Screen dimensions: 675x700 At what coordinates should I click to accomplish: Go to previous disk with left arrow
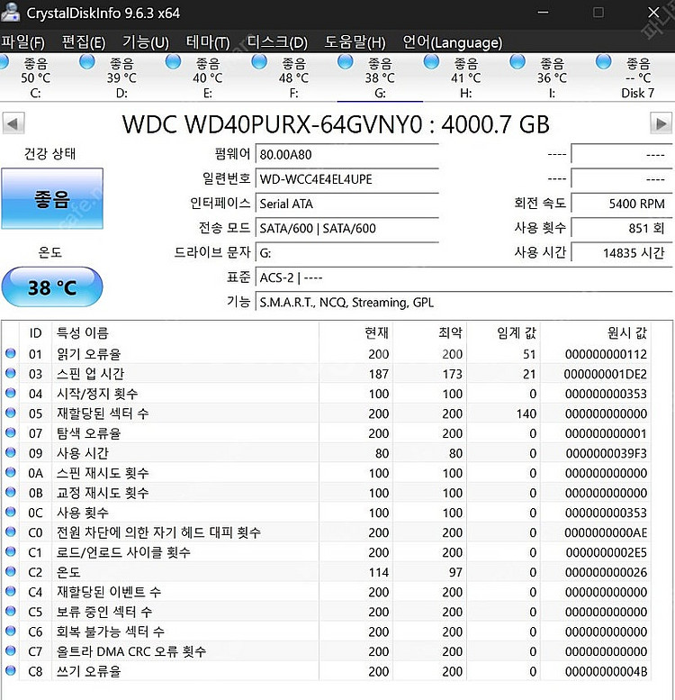tap(13, 123)
